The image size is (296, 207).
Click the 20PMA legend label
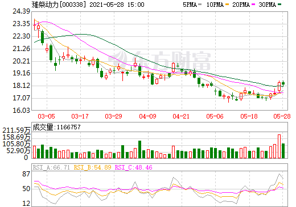[241, 5]
